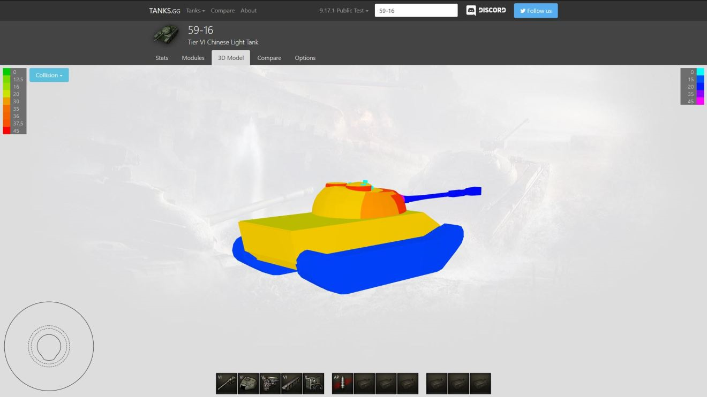Click the tank search field showing 59-16
This screenshot has width=707, height=397.
(416, 11)
